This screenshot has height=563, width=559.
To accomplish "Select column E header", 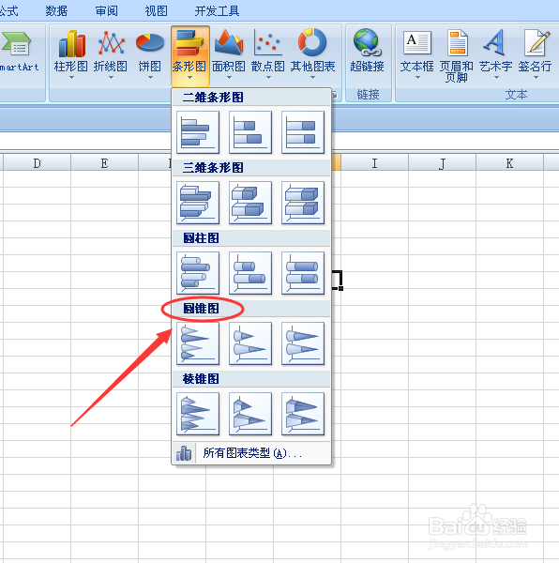I will tap(104, 163).
